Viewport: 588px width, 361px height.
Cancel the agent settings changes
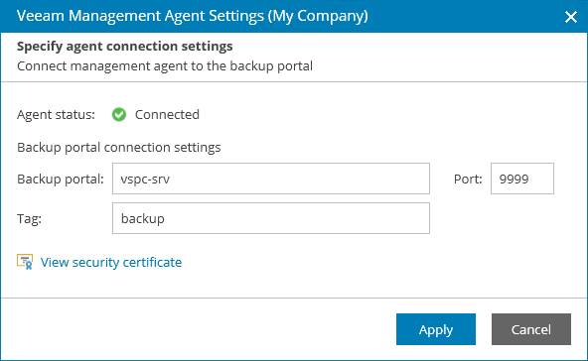point(531,329)
